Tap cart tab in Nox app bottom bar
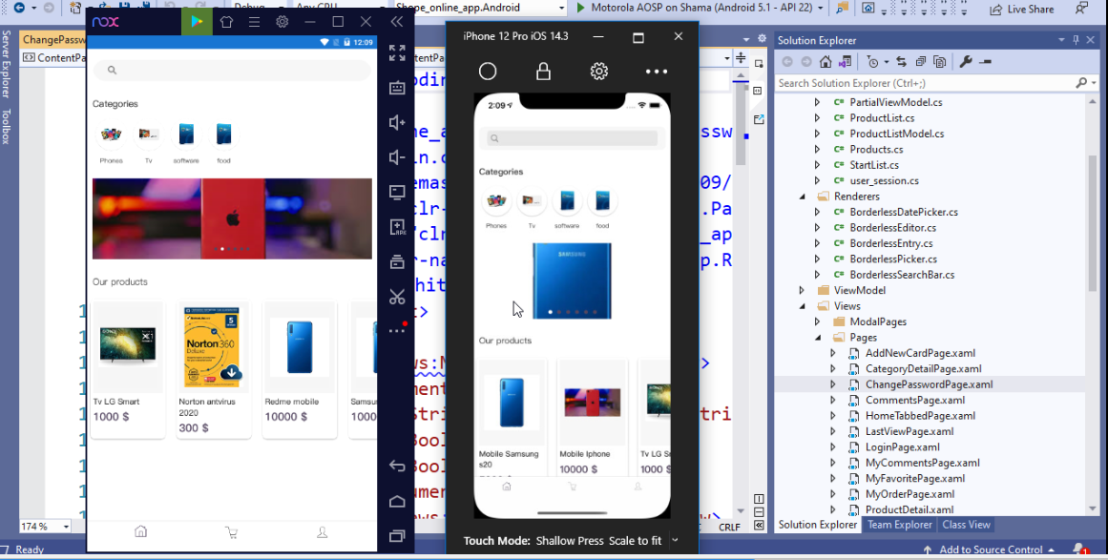This screenshot has height=560, width=1108. [231, 532]
